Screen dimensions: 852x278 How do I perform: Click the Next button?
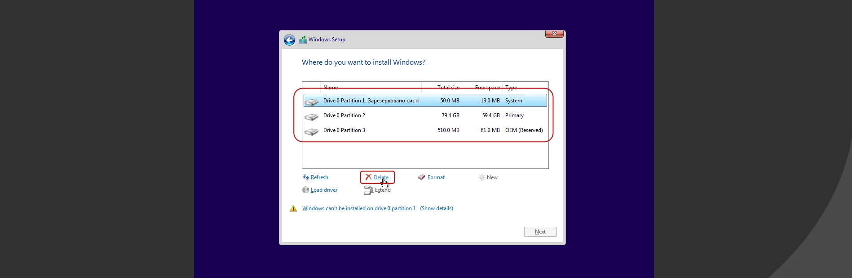(540, 232)
